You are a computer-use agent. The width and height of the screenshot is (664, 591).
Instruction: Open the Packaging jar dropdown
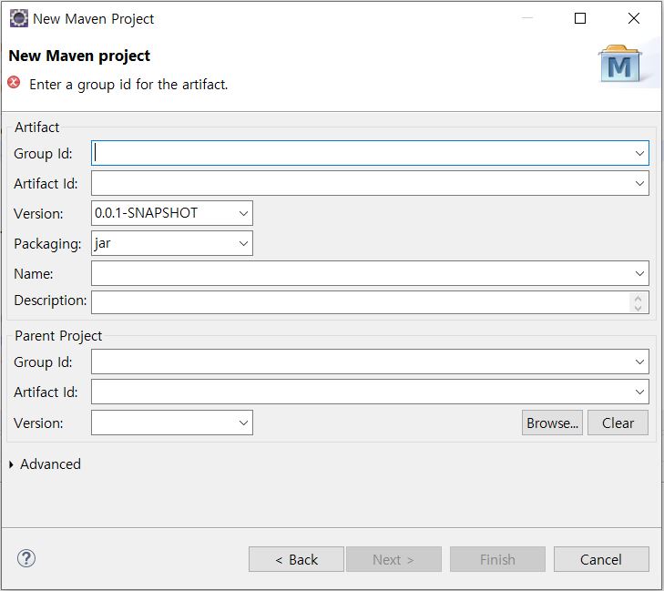tap(243, 243)
